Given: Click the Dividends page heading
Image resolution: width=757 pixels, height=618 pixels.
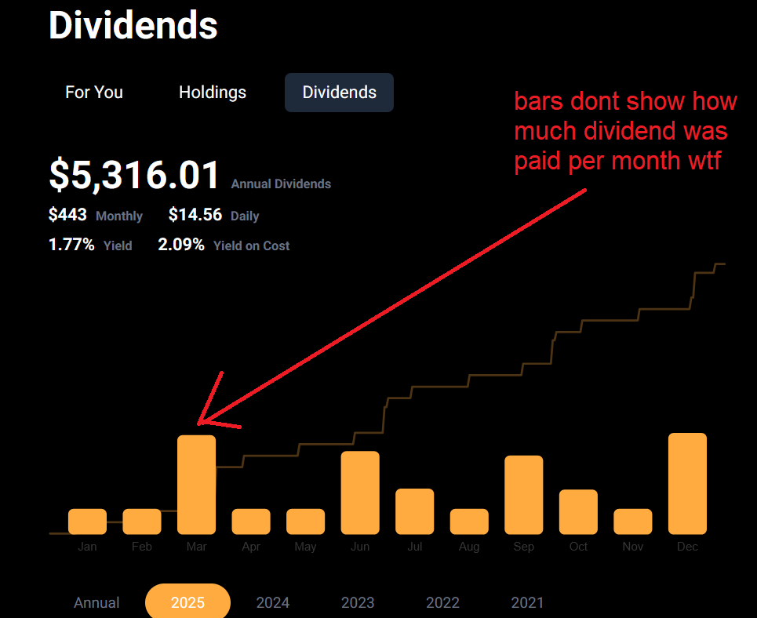Looking at the screenshot, I should click(x=133, y=25).
